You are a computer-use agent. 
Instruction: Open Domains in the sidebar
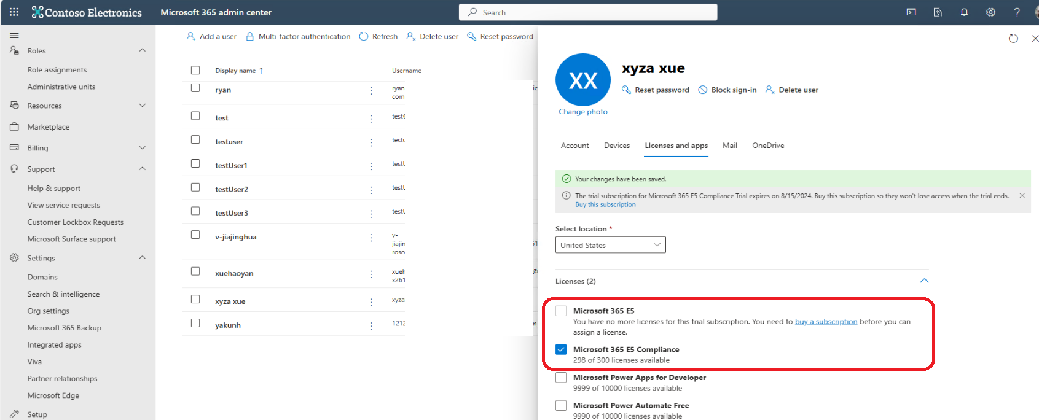[x=42, y=278]
